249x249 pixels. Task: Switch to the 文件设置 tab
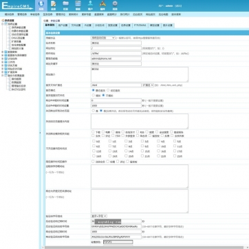click(x=76, y=25)
